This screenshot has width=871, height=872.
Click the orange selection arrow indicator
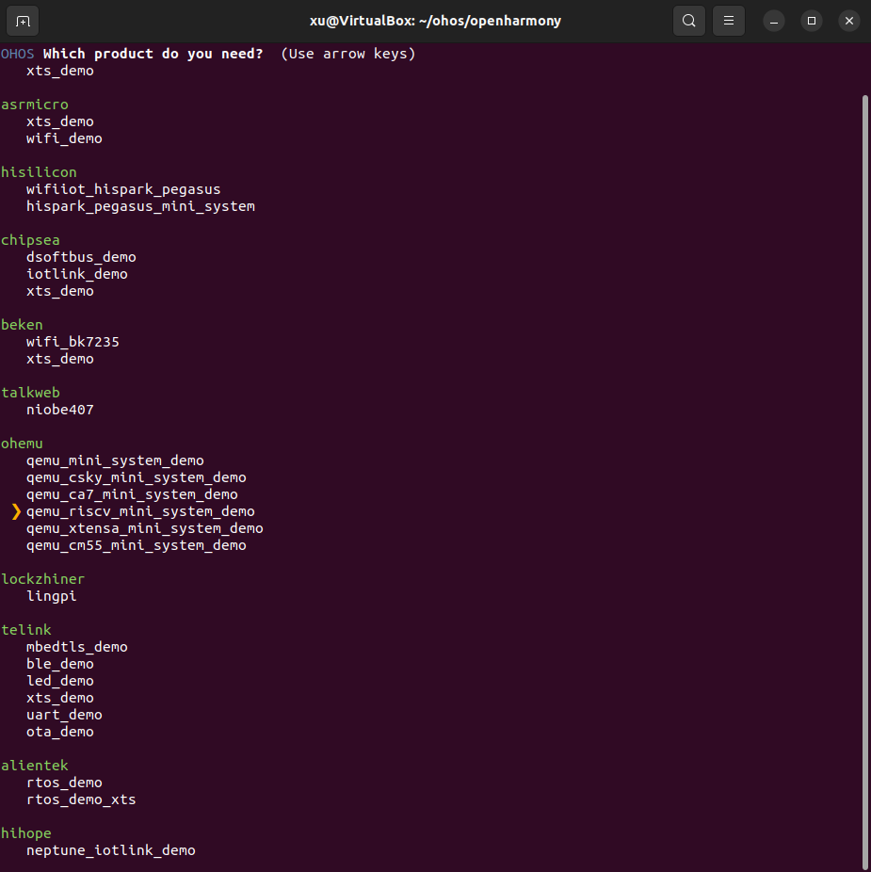[x=16, y=511]
